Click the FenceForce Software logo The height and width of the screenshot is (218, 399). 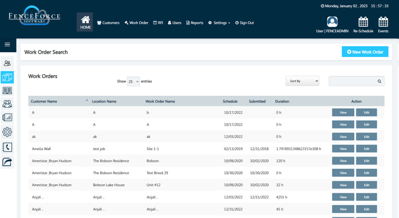click(x=34, y=16)
